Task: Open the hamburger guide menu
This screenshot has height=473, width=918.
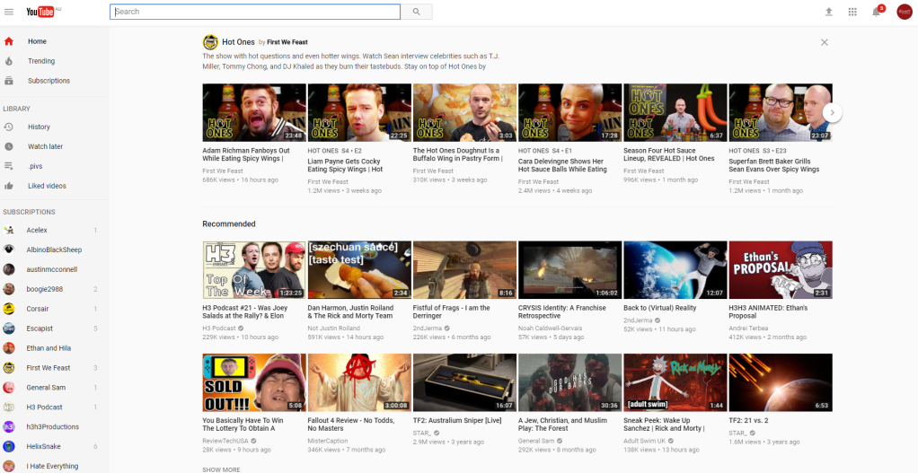Action: [9, 12]
